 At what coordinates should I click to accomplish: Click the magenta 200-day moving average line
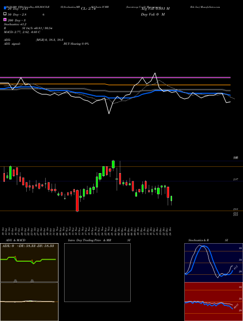pyautogui.click(x=115, y=78)
